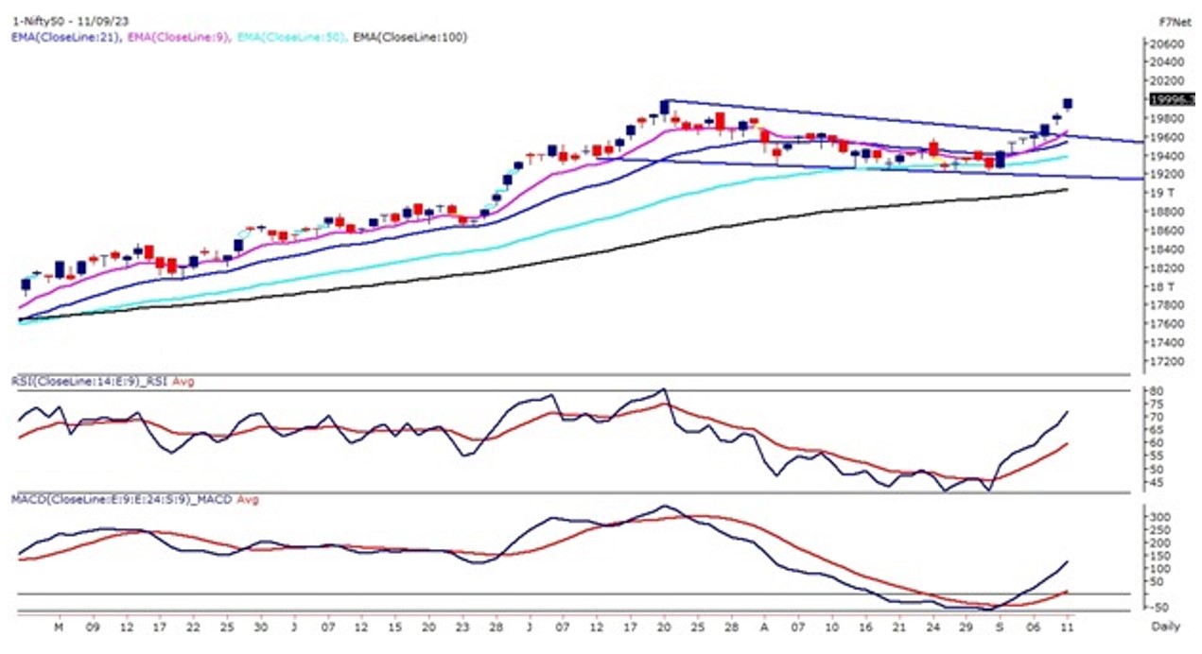Click the Daily timeframe label
Viewport: 1202px width, 654px height.
click(1166, 627)
